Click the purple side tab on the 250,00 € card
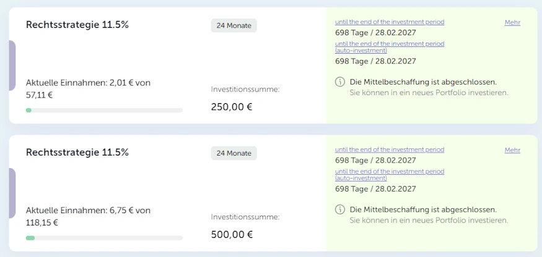 12,65
